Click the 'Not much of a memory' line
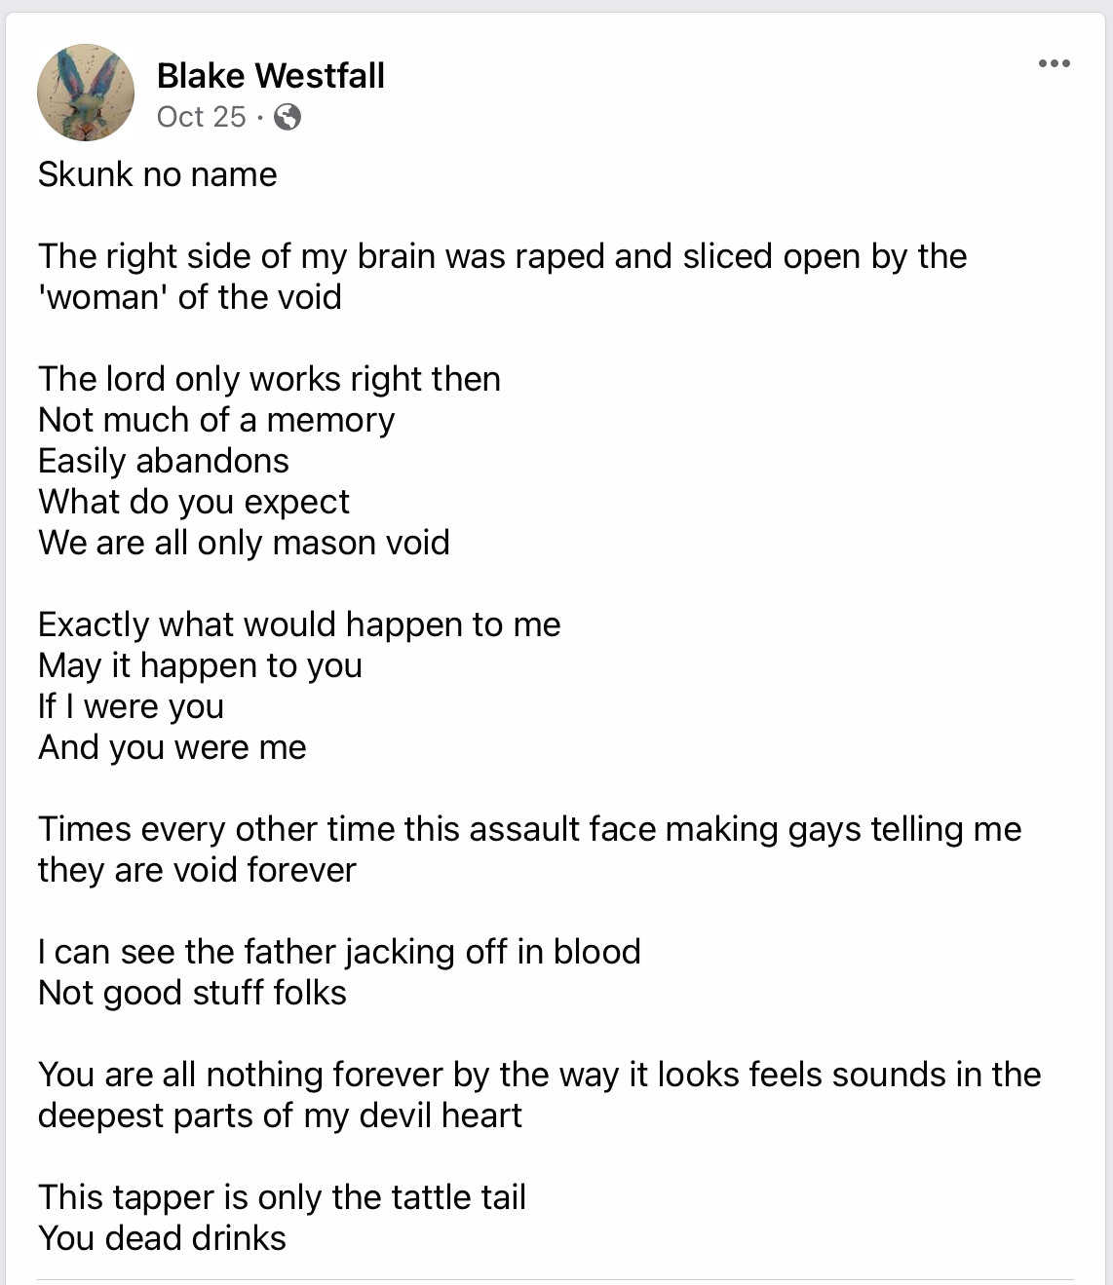 (x=216, y=420)
